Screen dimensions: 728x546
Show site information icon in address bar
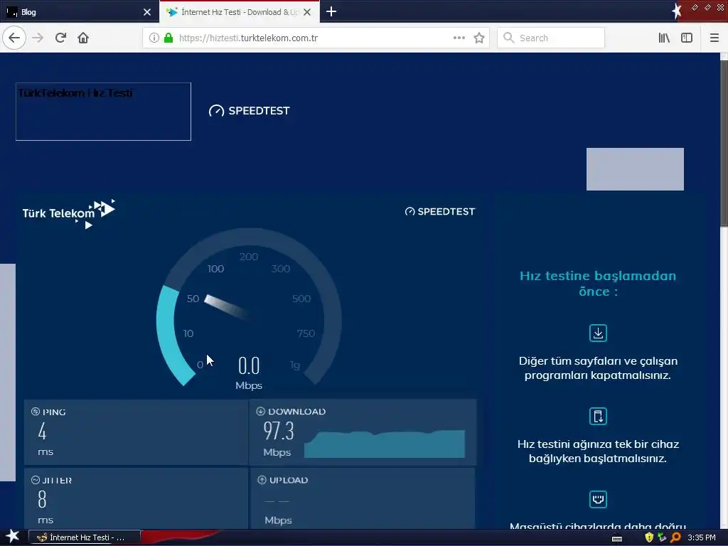pyautogui.click(x=154, y=38)
